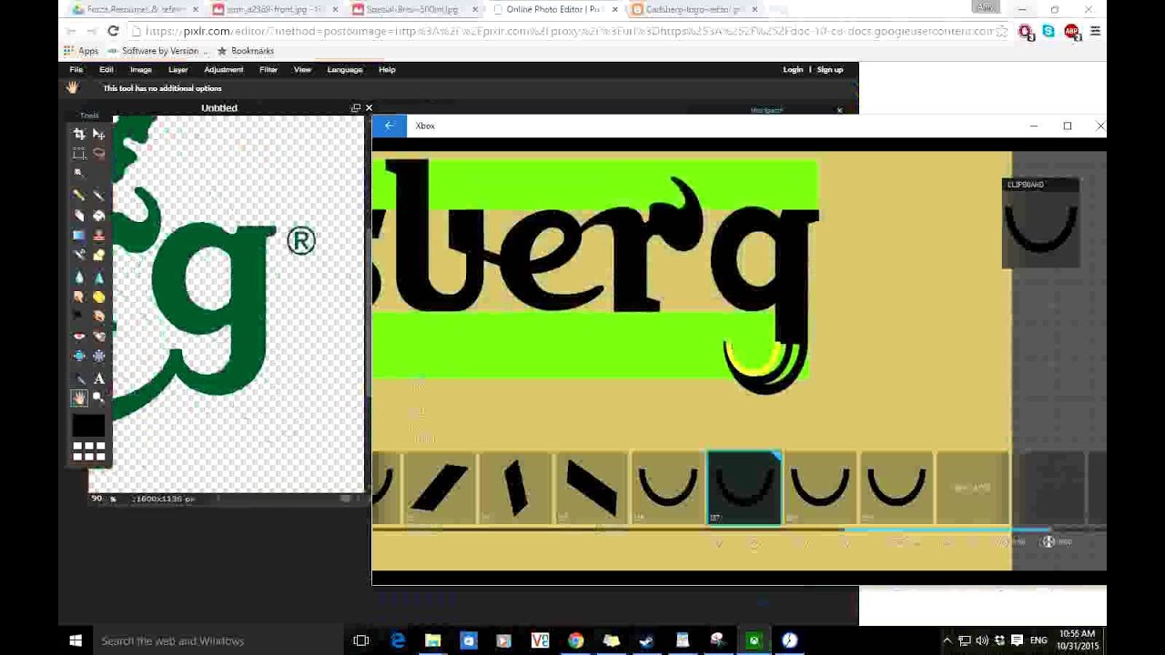Select the Blur tool

tap(79, 277)
